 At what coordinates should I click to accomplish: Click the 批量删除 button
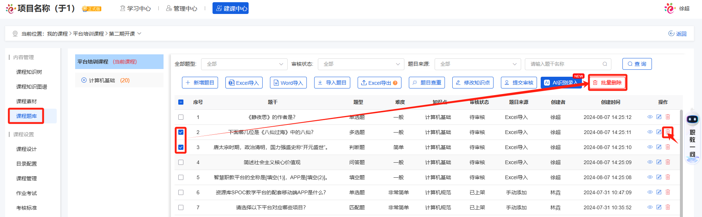[x=607, y=83]
